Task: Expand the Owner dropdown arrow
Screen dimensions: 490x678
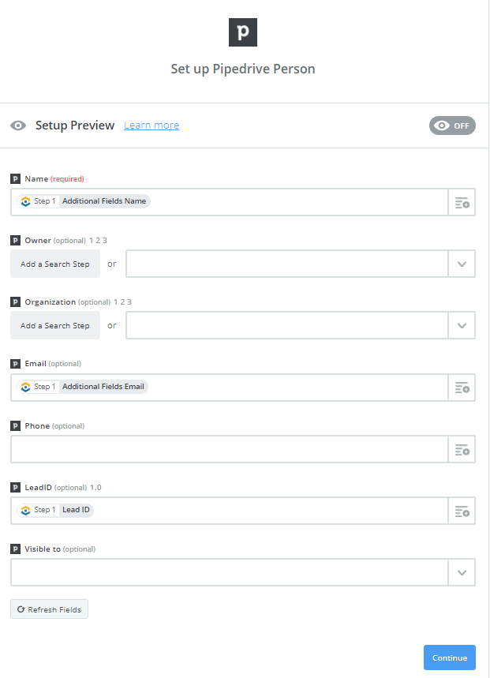Action: coord(462,264)
